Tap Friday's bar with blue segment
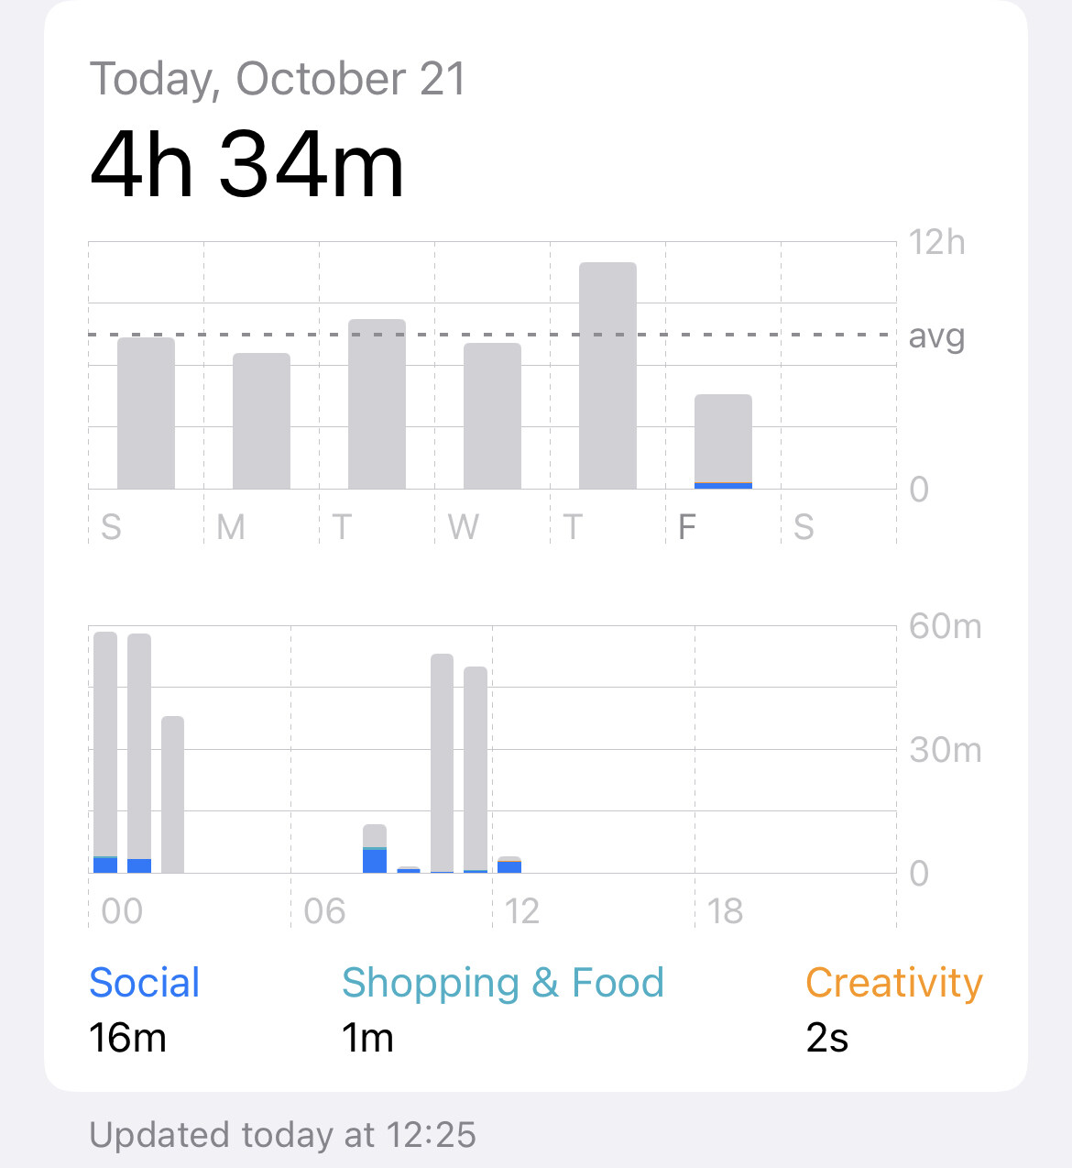 pos(723,441)
